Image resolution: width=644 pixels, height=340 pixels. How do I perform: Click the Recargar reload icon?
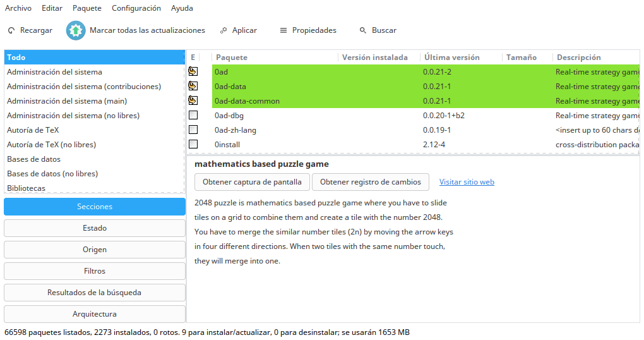click(11, 30)
